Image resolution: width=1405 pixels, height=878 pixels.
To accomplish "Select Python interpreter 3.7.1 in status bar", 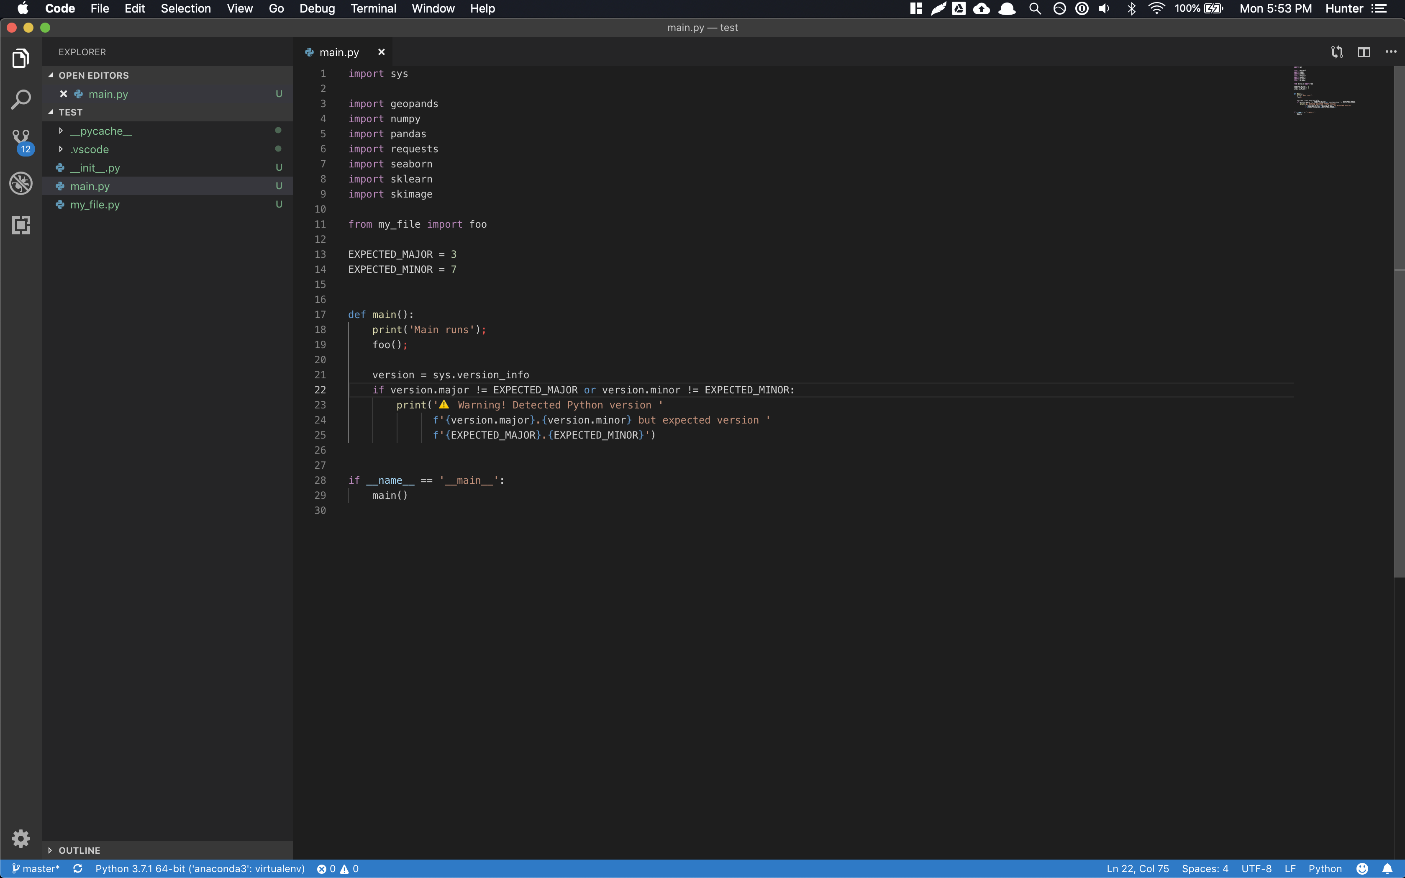I will (x=200, y=869).
